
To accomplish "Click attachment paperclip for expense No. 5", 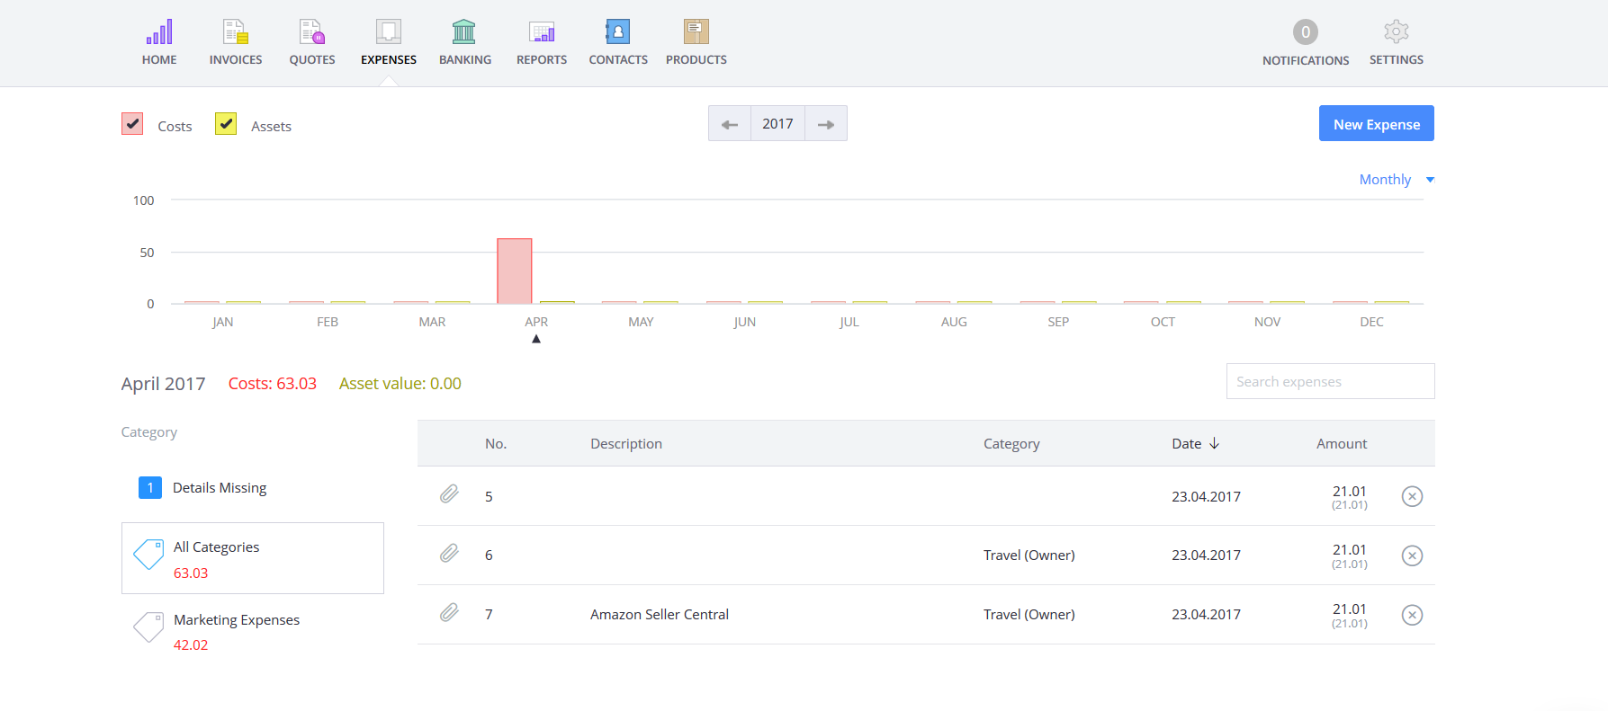I will pyautogui.click(x=449, y=494).
